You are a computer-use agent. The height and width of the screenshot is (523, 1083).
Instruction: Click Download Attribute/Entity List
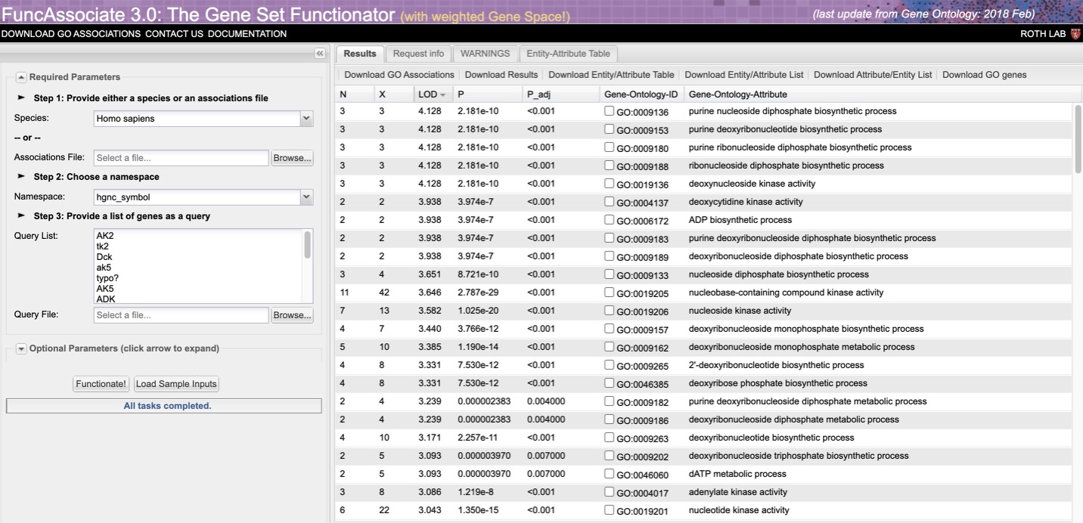[x=873, y=75]
